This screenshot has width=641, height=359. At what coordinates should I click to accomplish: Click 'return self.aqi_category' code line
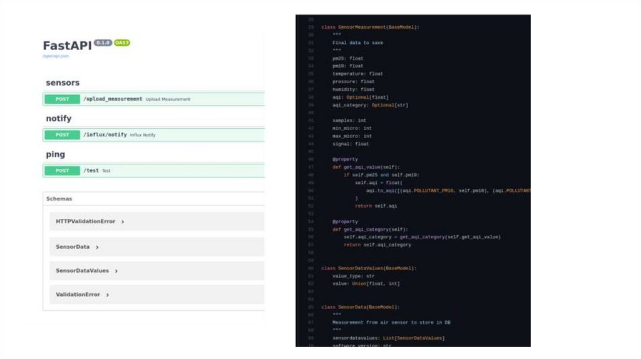(x=377, y=245)
